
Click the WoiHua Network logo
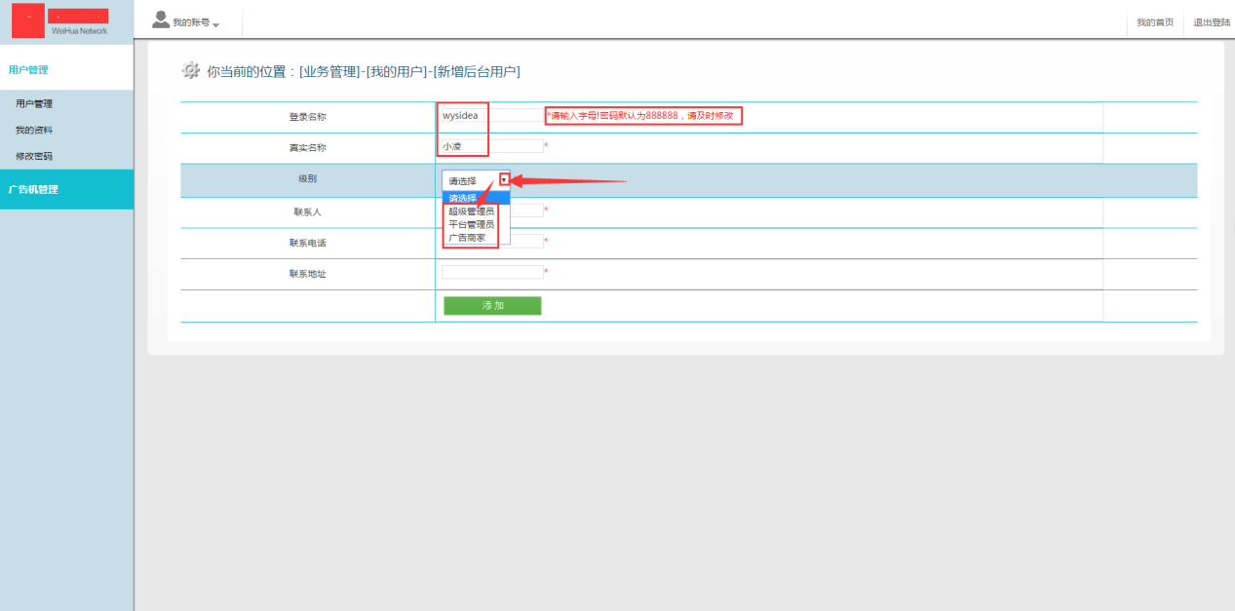(x=66, y=21)
